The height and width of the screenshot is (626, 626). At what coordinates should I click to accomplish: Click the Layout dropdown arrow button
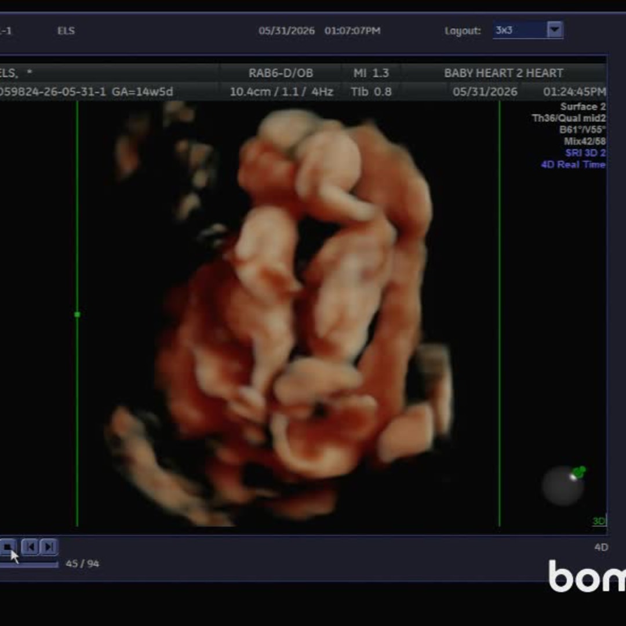click(555, 30)
